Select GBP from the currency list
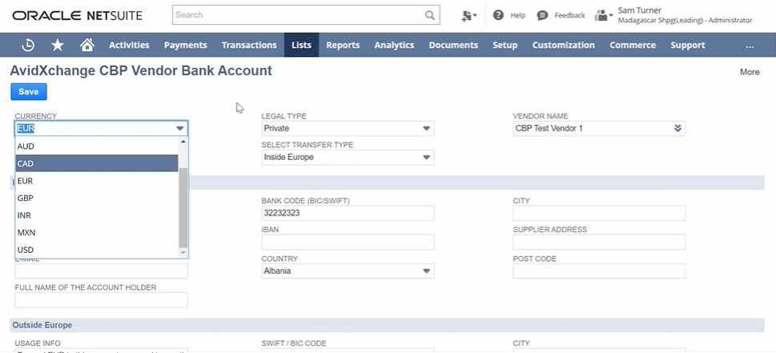 click(97, 198)
